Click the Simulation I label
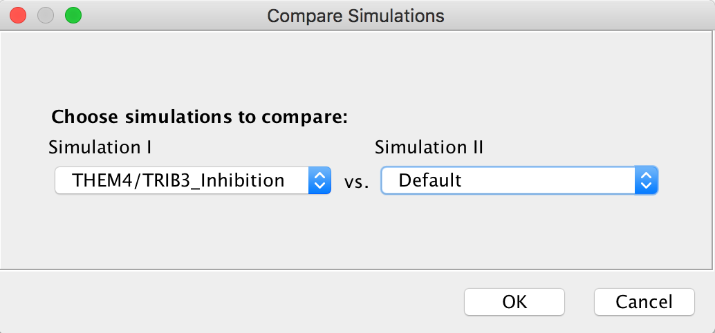This screenshot has height=333, width=715. 100,147
